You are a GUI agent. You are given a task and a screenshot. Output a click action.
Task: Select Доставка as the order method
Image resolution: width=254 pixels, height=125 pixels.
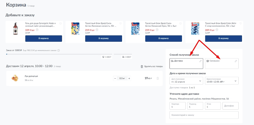pyautogui.click(x=186, y=64)
